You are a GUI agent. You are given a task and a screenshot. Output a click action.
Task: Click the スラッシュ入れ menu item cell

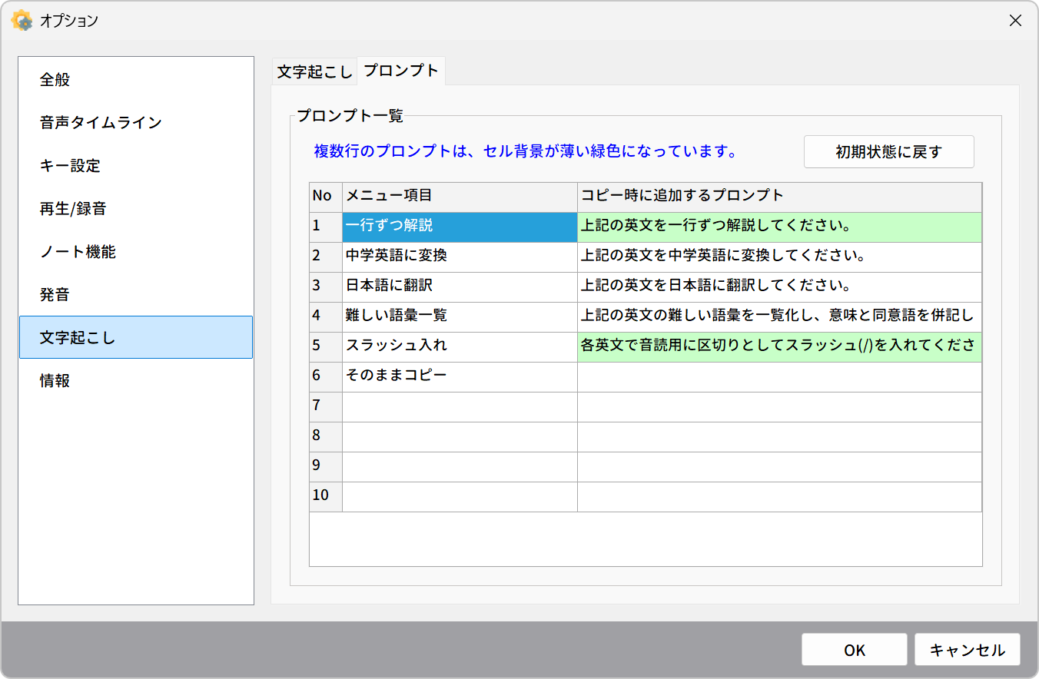tap(460, 346)
